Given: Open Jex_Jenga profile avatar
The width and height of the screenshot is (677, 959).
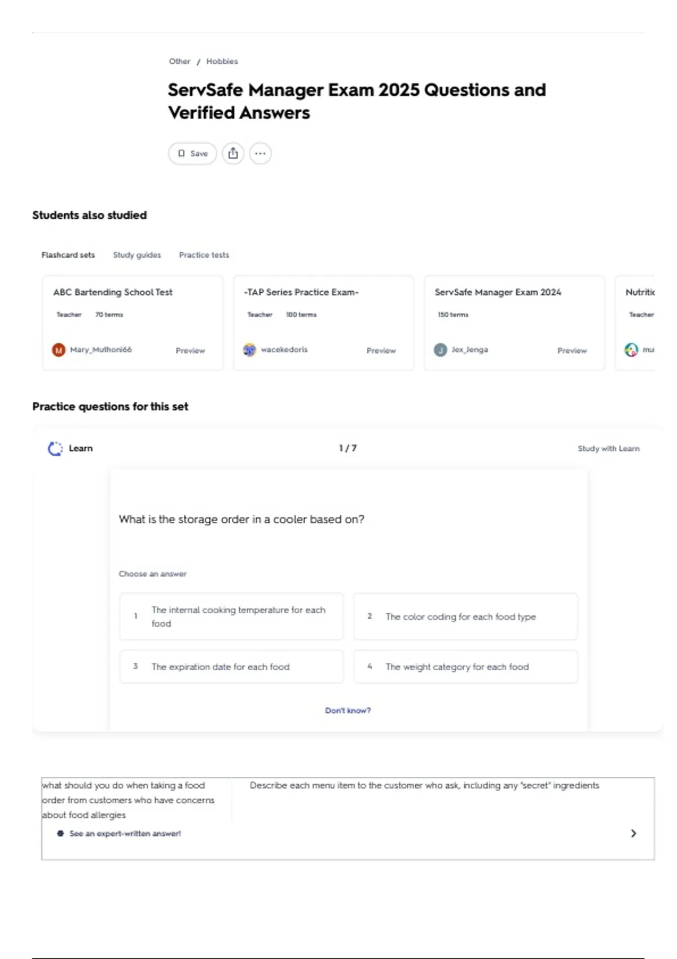Looking at the screenshot, I should [x=440, y=350].
